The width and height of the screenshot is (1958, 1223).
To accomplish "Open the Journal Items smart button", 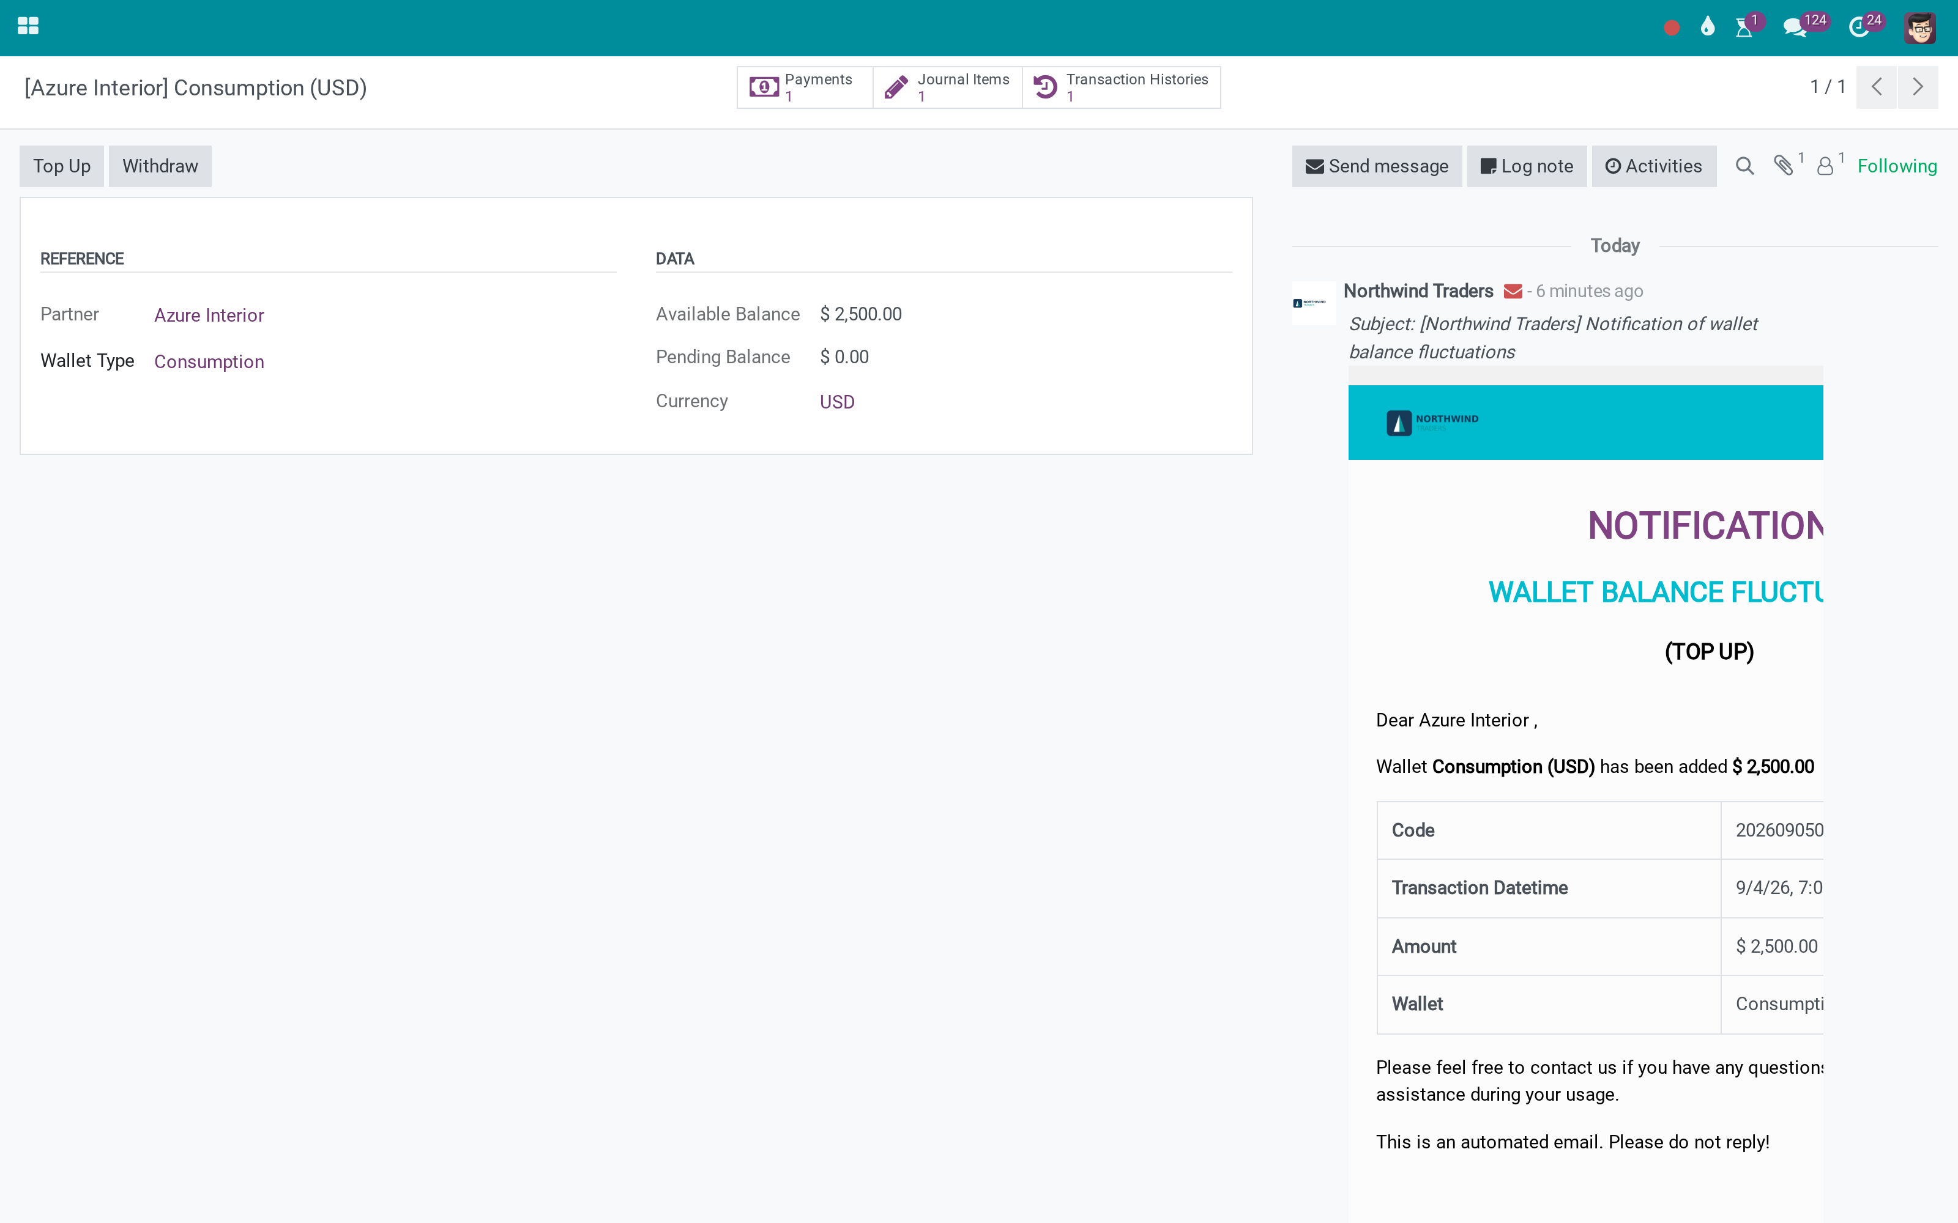I will coord(947,87).
